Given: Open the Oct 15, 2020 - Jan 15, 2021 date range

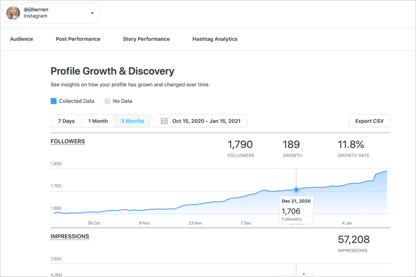Looking at the screenshot, I should click(206, 121).
